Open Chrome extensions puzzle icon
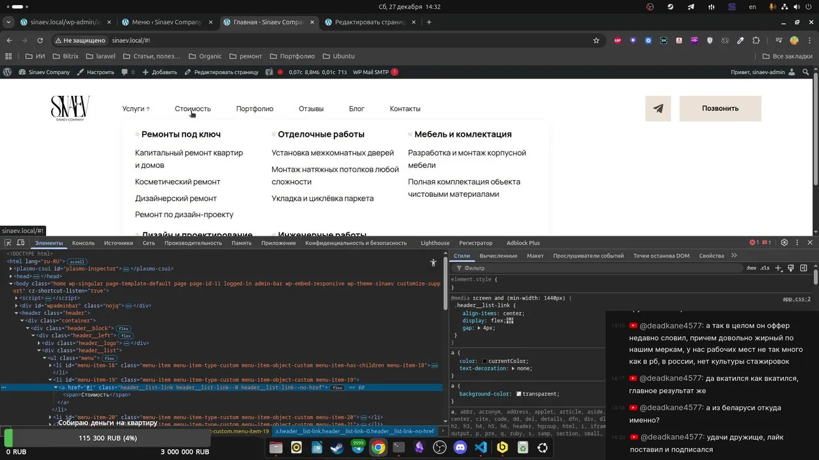Viewport: 819px width, 460px height. point(756,40)
